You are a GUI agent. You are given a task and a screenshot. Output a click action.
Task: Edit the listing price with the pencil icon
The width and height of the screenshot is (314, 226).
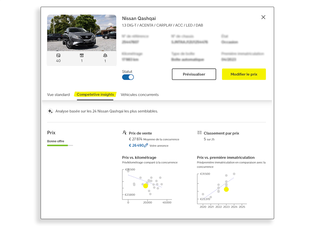(146, 145)
